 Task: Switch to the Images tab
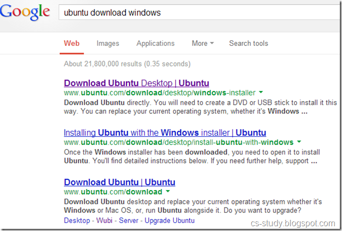pyautogui.click(x=108, y=44)
